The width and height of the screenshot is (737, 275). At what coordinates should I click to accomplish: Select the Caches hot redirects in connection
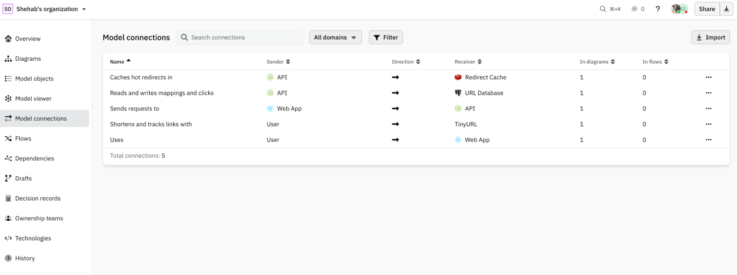tap(141, 77)
